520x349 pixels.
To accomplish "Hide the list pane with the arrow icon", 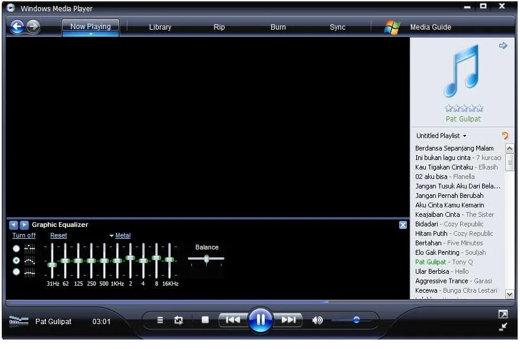I will point(503,46).
